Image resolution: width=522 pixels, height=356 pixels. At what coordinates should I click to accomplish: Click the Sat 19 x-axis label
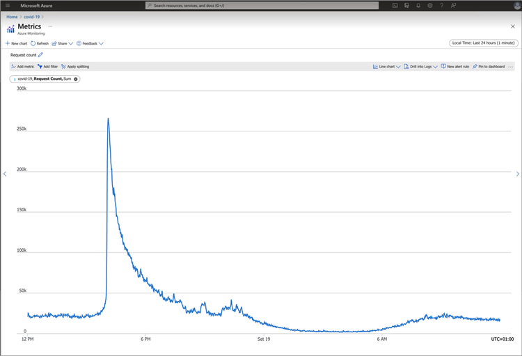pyautogui.click(x=264, y=339)
